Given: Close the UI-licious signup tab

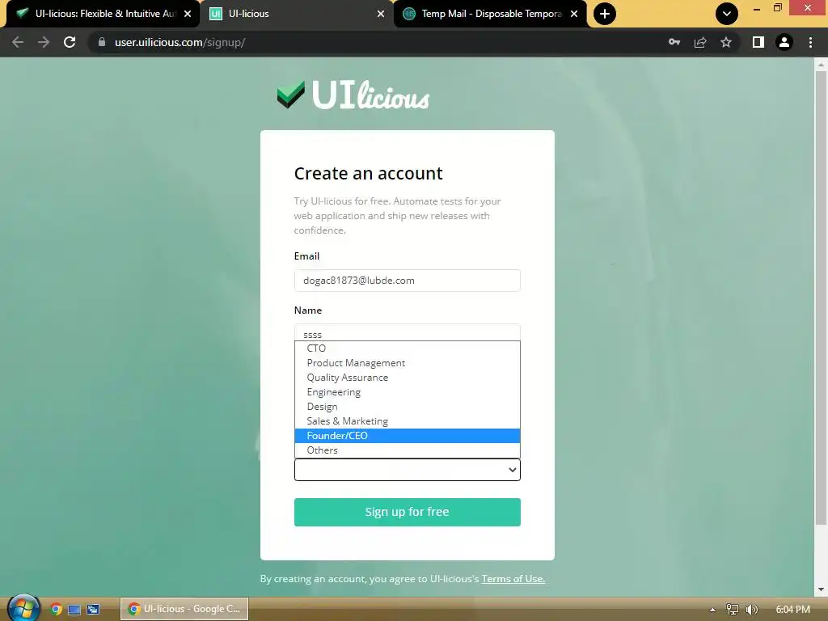Looking at the screenshot, I should pyautogui.click(x=381, y=14).
